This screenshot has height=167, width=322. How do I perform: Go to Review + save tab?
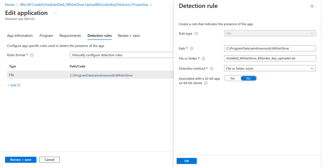(x=129, y=35)
